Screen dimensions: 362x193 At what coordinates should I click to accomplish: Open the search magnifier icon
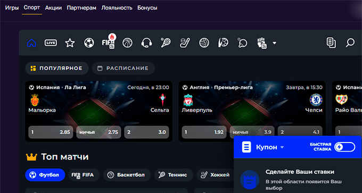(x=350, y=43)
